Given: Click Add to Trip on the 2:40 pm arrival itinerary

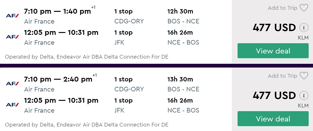Looking at the screenshot, I should coord(282,76).
